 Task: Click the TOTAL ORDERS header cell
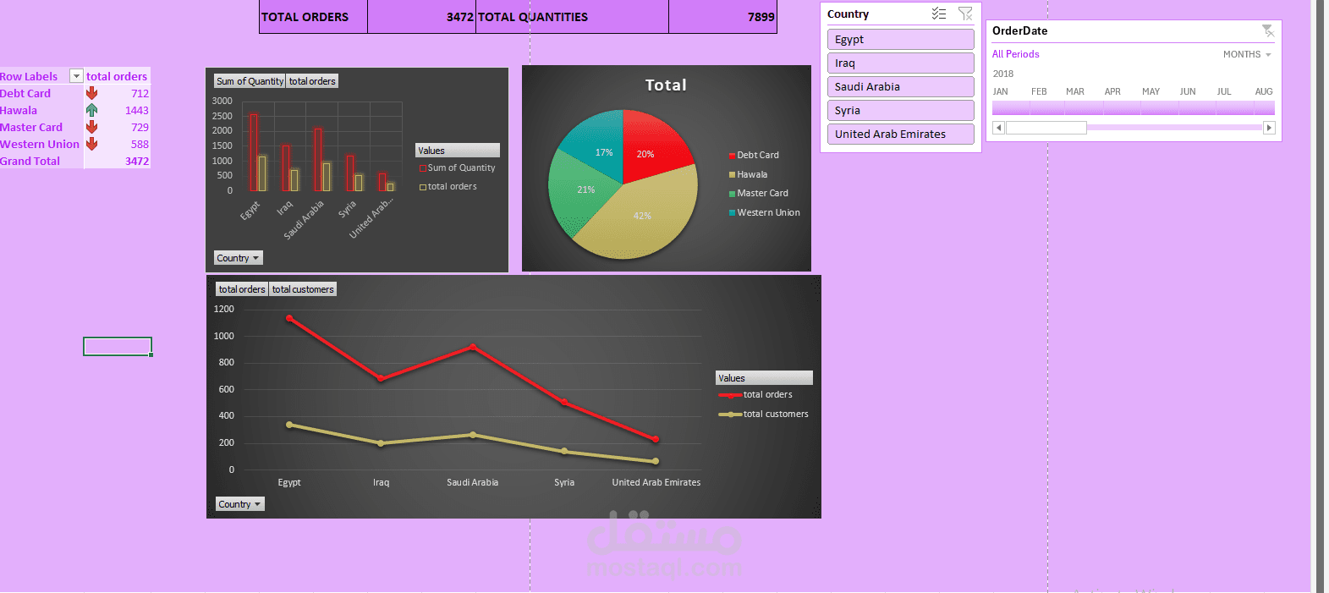[313, 17]
